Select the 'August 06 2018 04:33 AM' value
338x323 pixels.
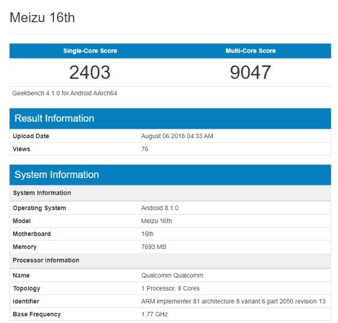(x=177, y=136)
